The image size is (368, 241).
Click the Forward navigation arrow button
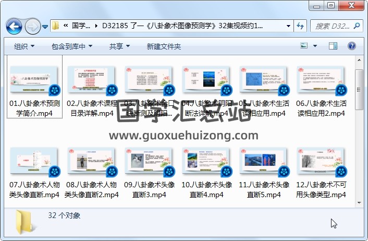tap(32, 26)
